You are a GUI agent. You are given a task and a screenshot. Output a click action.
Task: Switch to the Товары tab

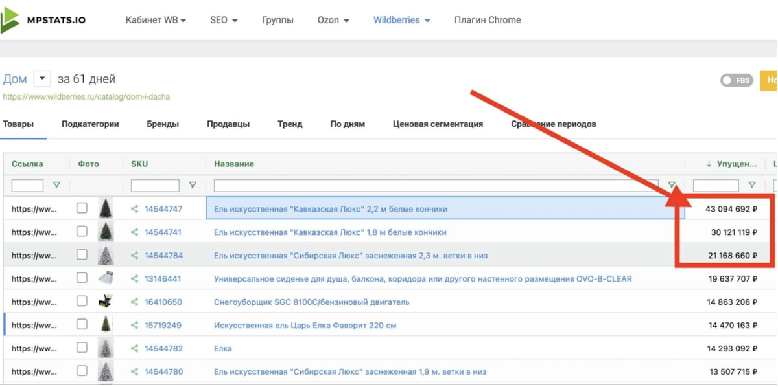pos(18,124)
